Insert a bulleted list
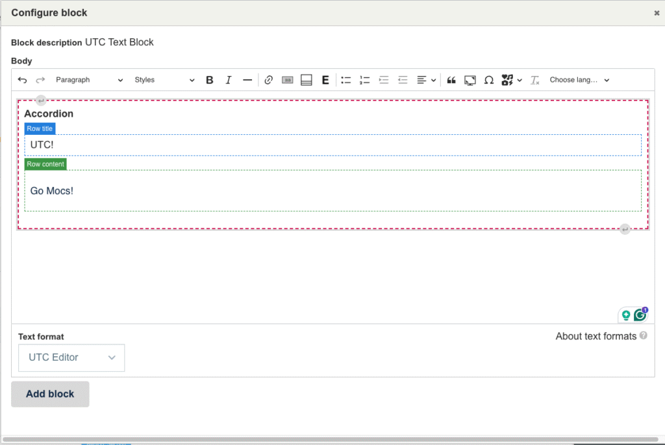The height and width of the screenshot is (445, 665). pos(346,80)
